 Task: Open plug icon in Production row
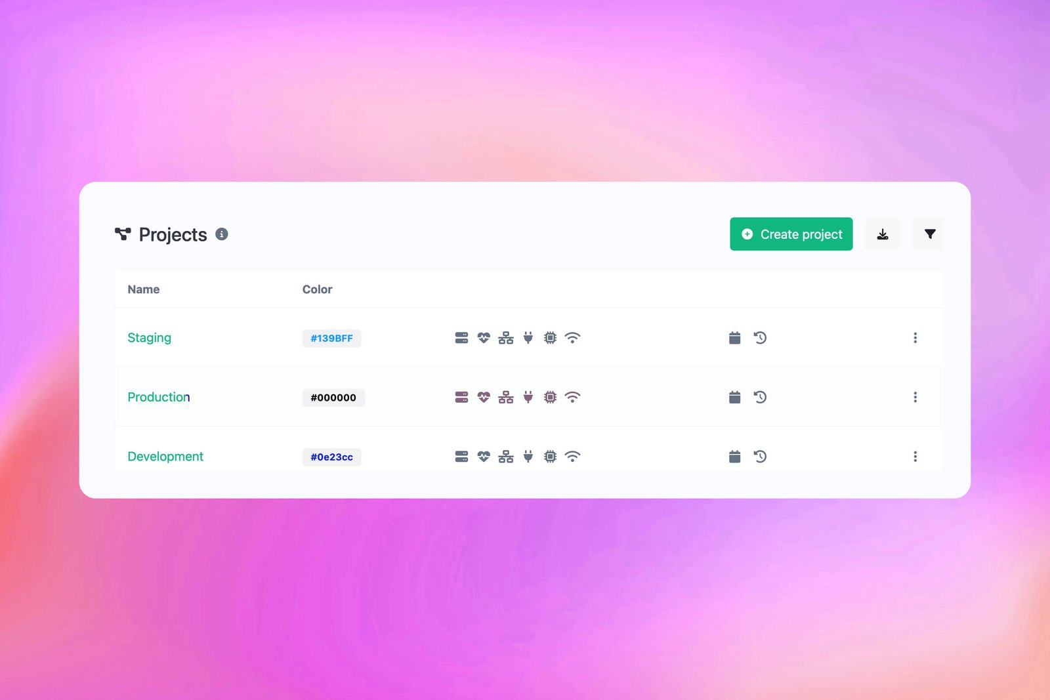[x=528, y=397]
